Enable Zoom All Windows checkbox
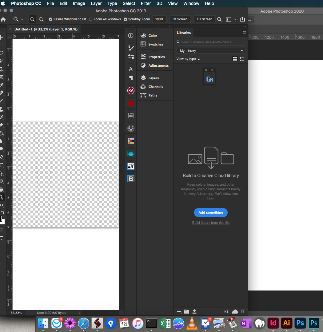This screenshot has width=323, height=332. coord(91,19)
